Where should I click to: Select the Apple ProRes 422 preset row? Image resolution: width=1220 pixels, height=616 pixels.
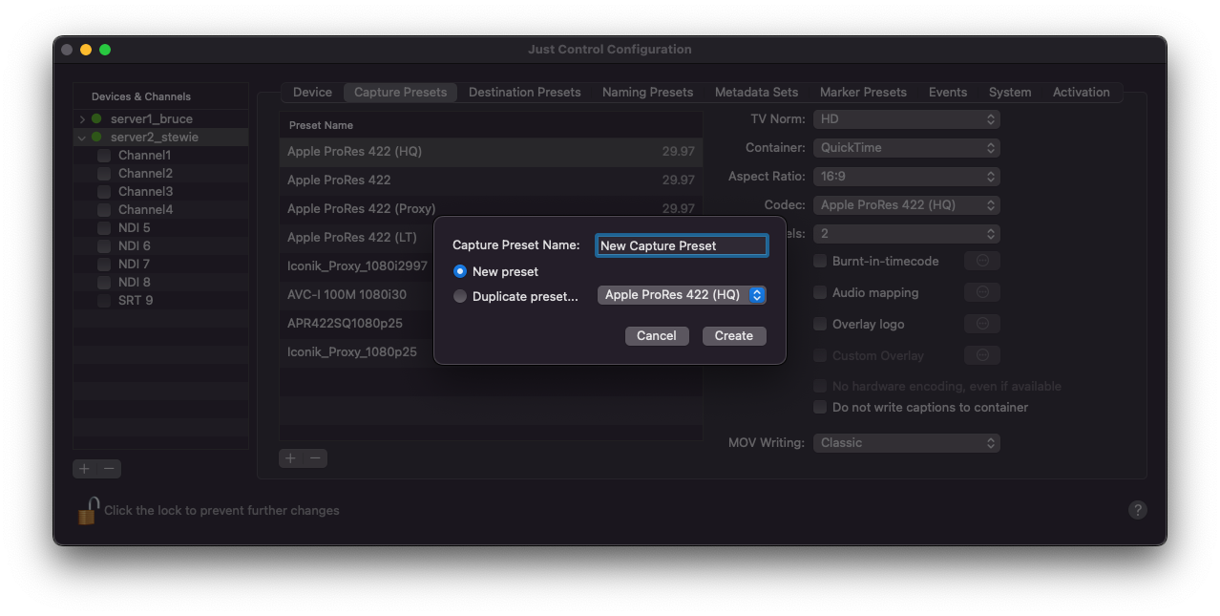[491, 180]
